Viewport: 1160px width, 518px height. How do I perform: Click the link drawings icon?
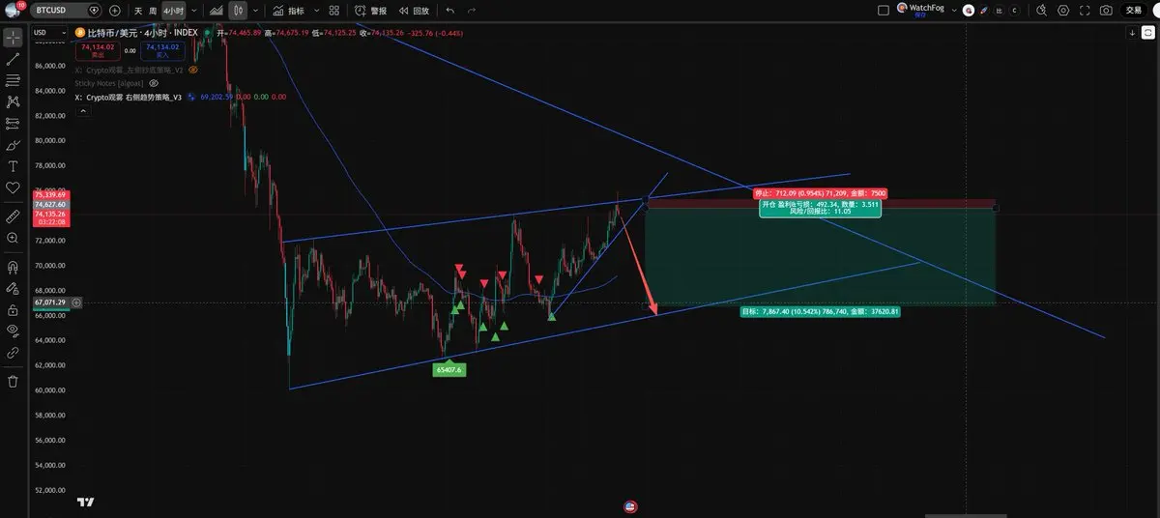point(13,353)
